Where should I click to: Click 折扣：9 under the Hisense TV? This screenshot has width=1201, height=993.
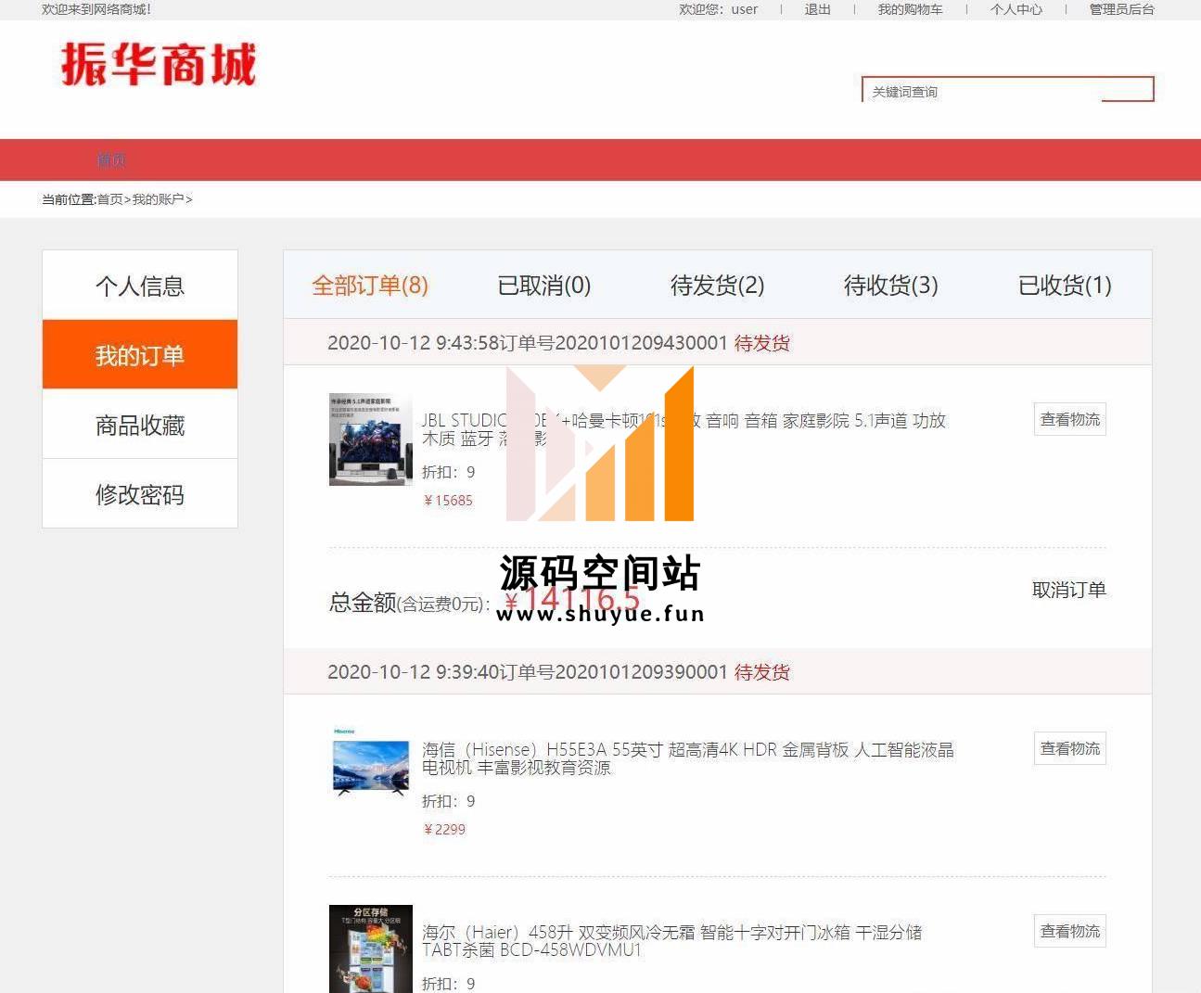pyautogui.click(x=449, y=801)
